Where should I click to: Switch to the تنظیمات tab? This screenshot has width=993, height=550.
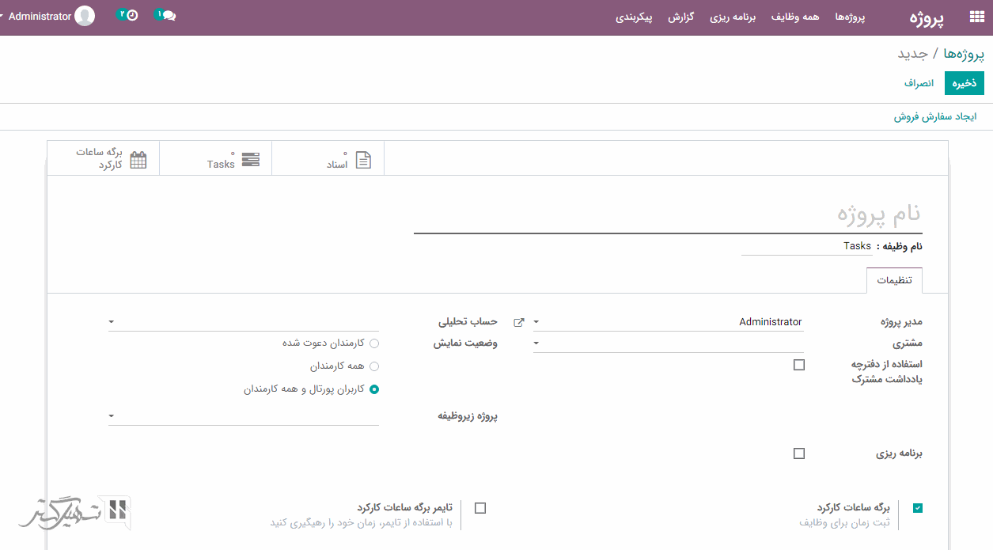click(894, 281)
